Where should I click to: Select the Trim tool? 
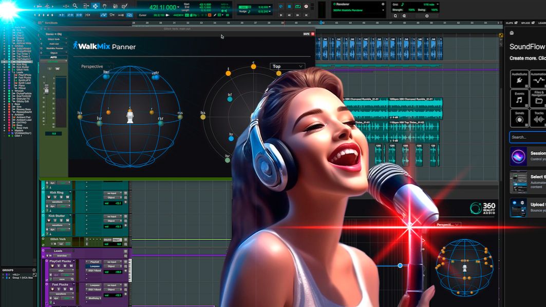tap(86, 6)
